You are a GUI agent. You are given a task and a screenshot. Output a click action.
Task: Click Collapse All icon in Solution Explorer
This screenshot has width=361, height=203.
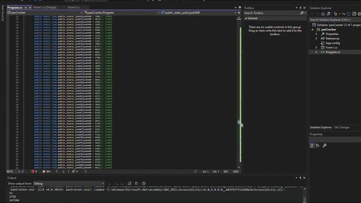354,14
